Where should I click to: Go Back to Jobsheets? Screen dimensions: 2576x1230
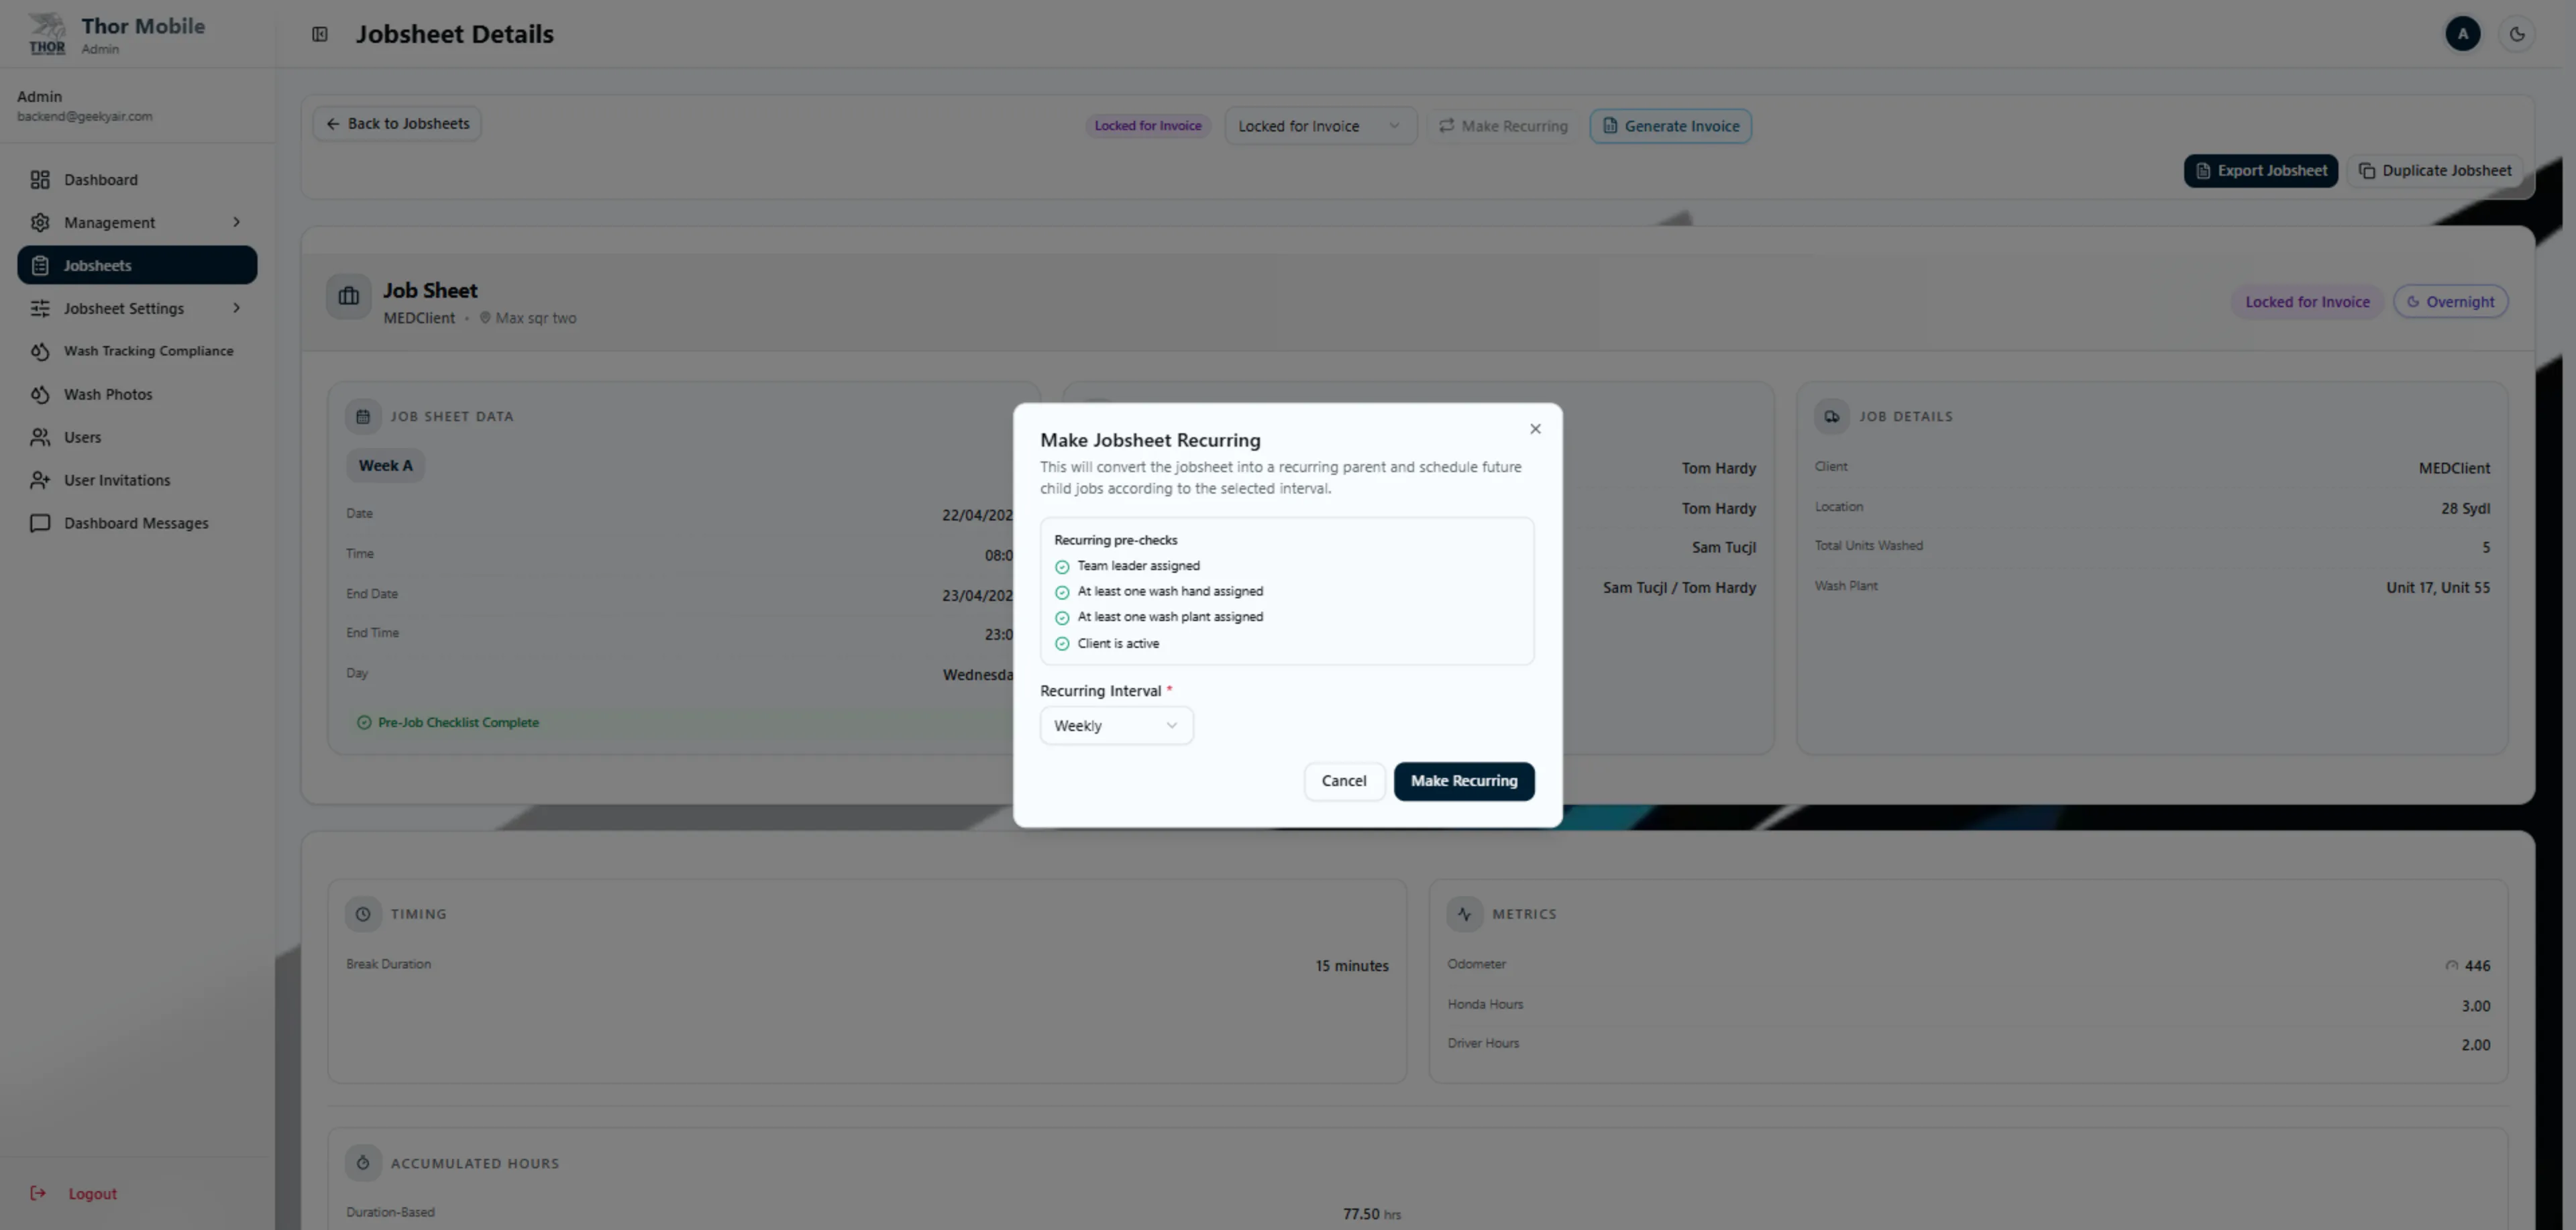click(x=397, y=124)
